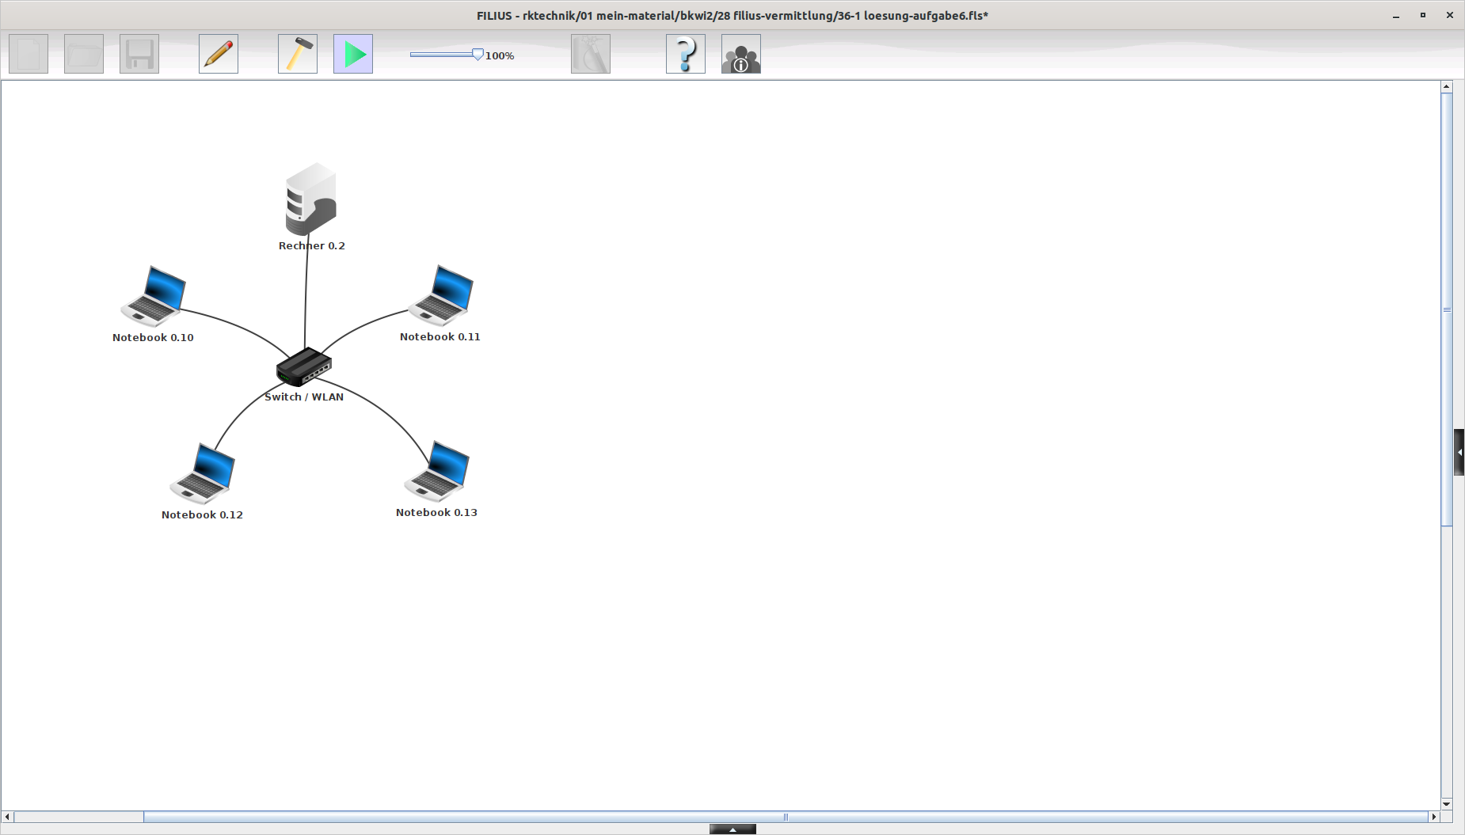1465x835 pixels.
Task: Click the horizontal scrollbar right arrow
Action: pyautogui.click(x=1433, y=816)
